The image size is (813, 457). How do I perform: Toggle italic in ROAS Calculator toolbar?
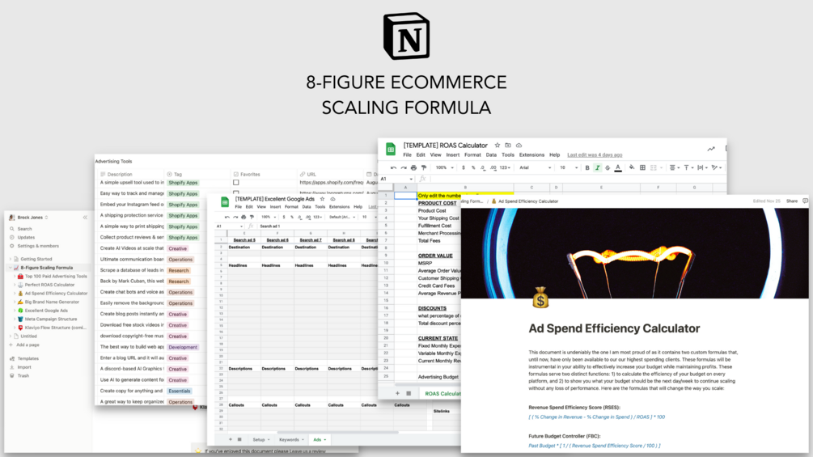click(597, 168)
